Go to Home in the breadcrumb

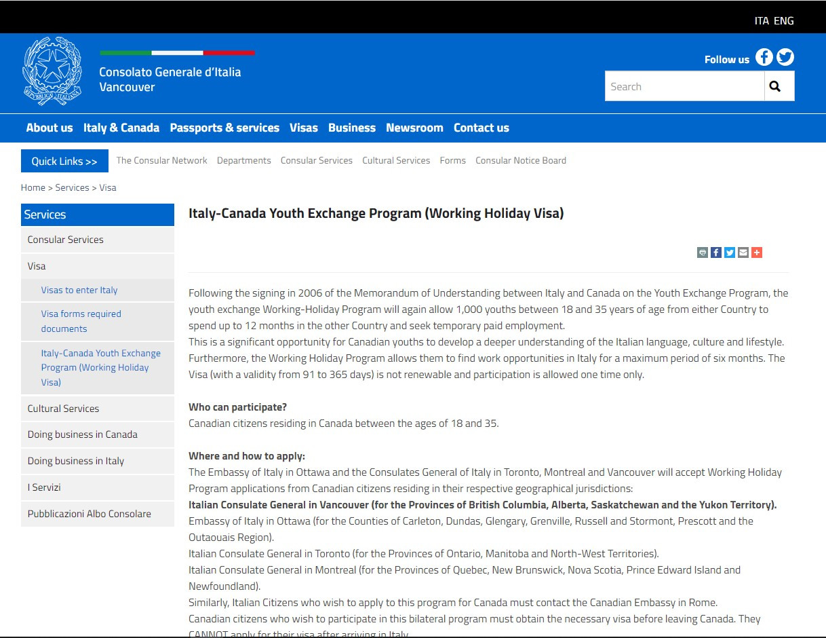[x=33, y=187]
